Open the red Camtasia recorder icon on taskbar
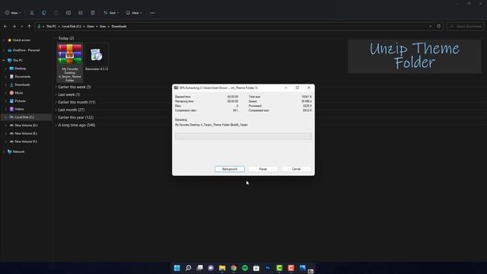487x274 pixels. (x=291, y=268)
